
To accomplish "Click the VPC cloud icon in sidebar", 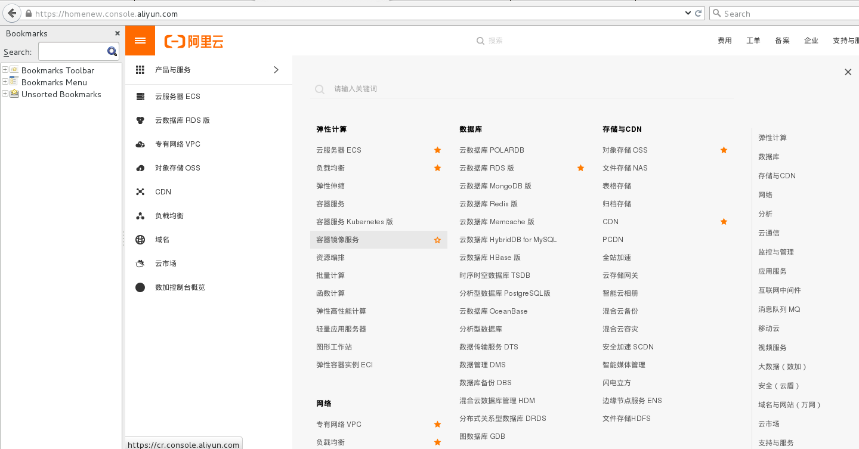I will (x=140, y=144).
